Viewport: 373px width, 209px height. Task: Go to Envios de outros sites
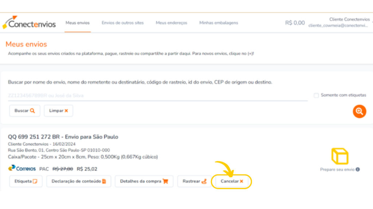coord(123,23)
